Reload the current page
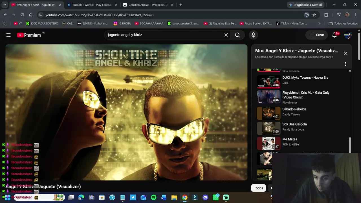 click(22, 15)
